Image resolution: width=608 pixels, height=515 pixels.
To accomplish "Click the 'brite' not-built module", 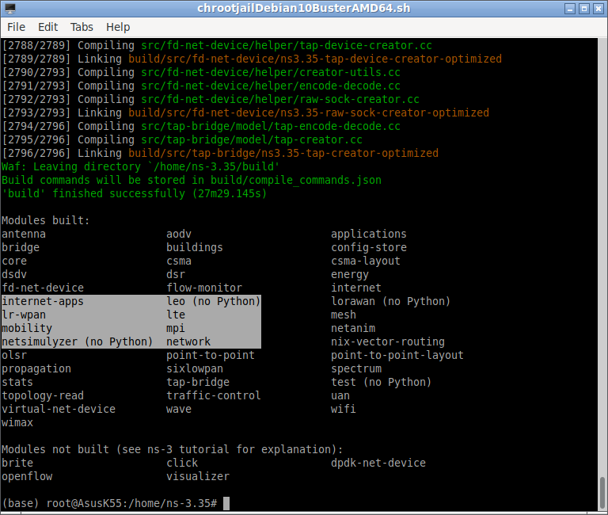I will click(x=17, y=463).
